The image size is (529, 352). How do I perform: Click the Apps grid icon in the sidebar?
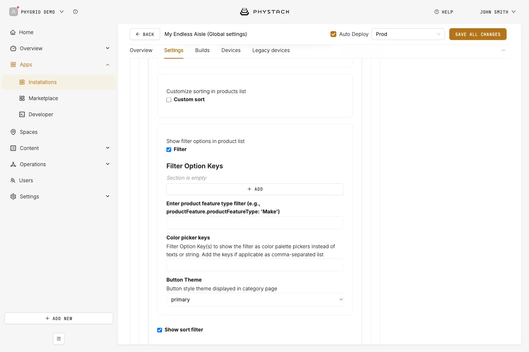click(13, 65)
